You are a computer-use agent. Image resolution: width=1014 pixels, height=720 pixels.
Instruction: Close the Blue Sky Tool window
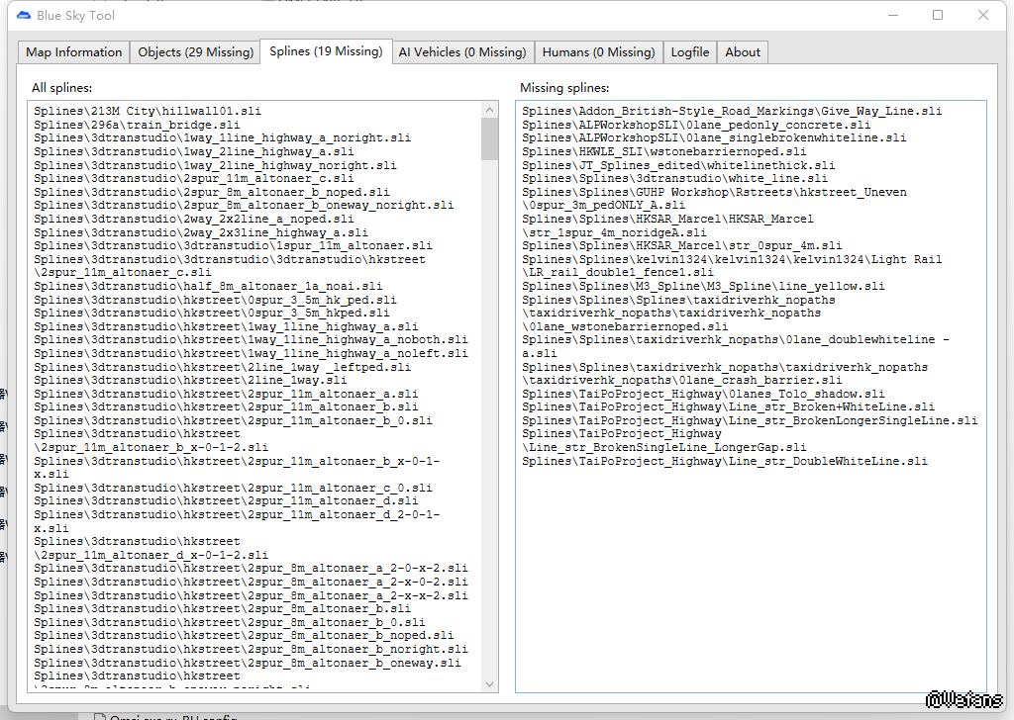[983, 16]
